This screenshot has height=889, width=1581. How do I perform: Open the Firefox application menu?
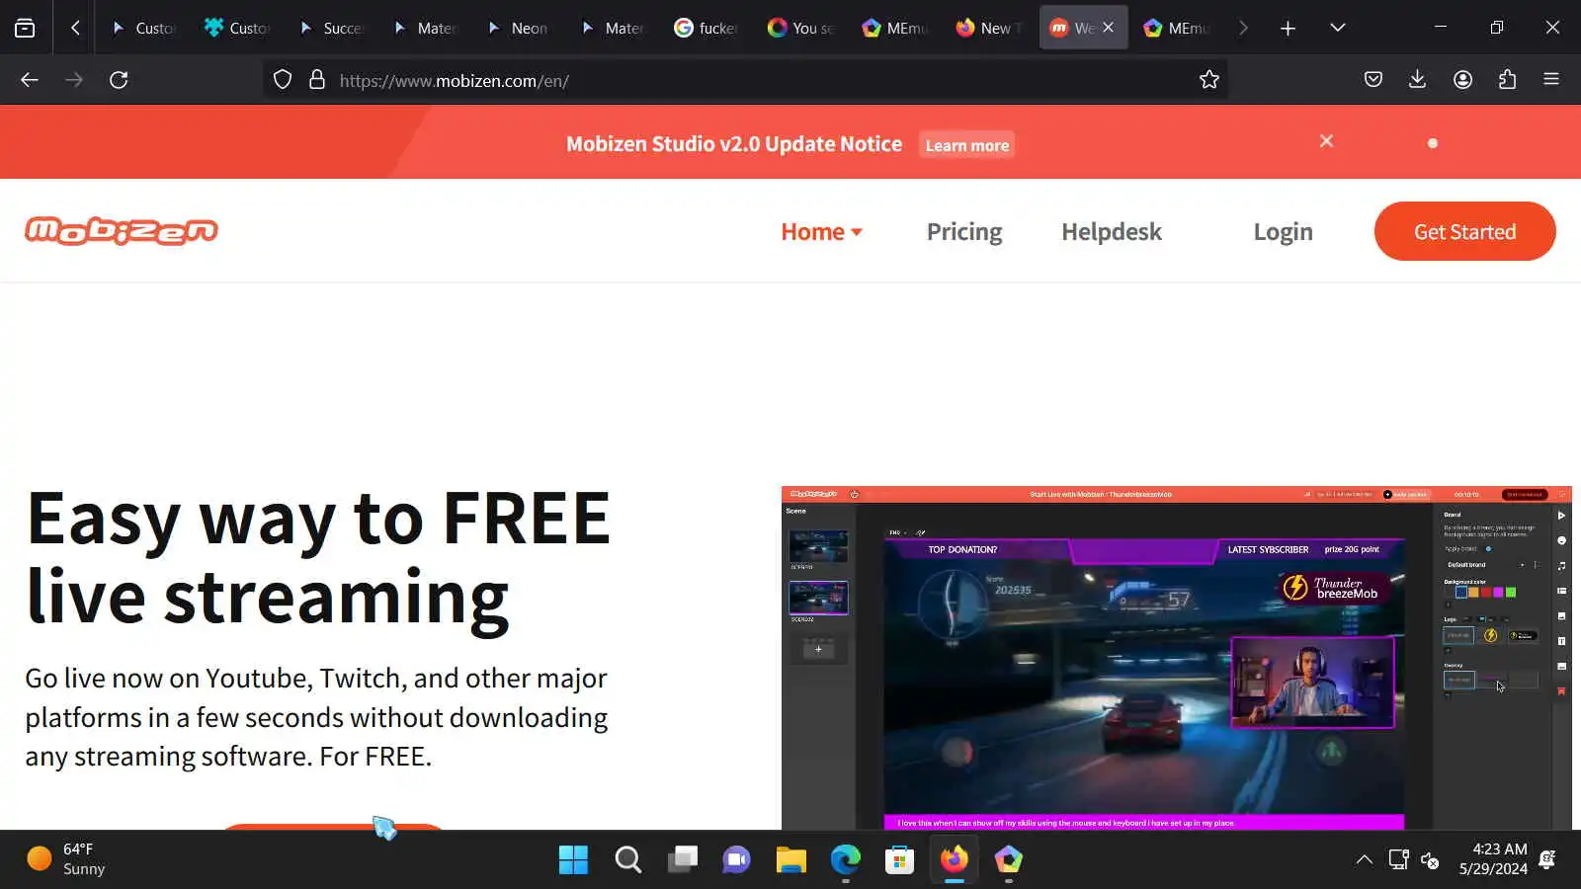click(x=1551, y=80)
